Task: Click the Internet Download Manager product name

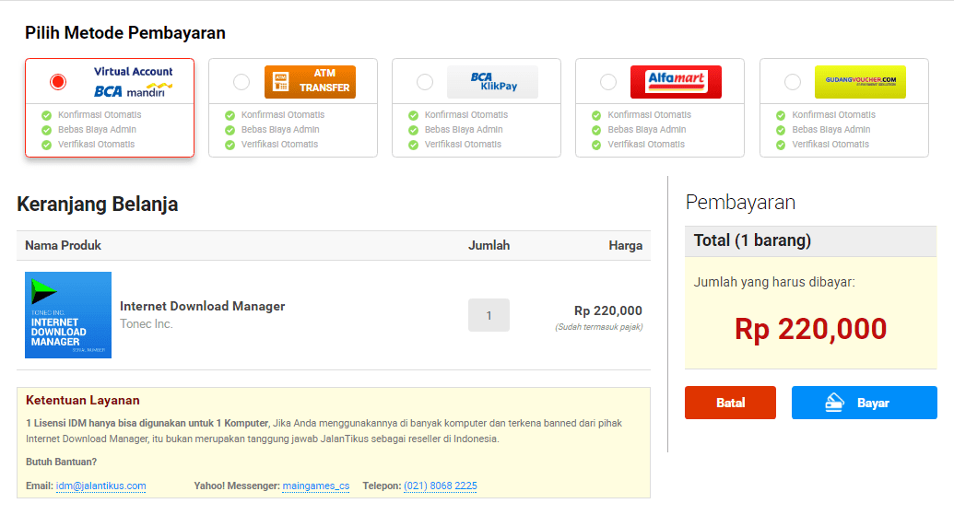Action: (202, 306)
